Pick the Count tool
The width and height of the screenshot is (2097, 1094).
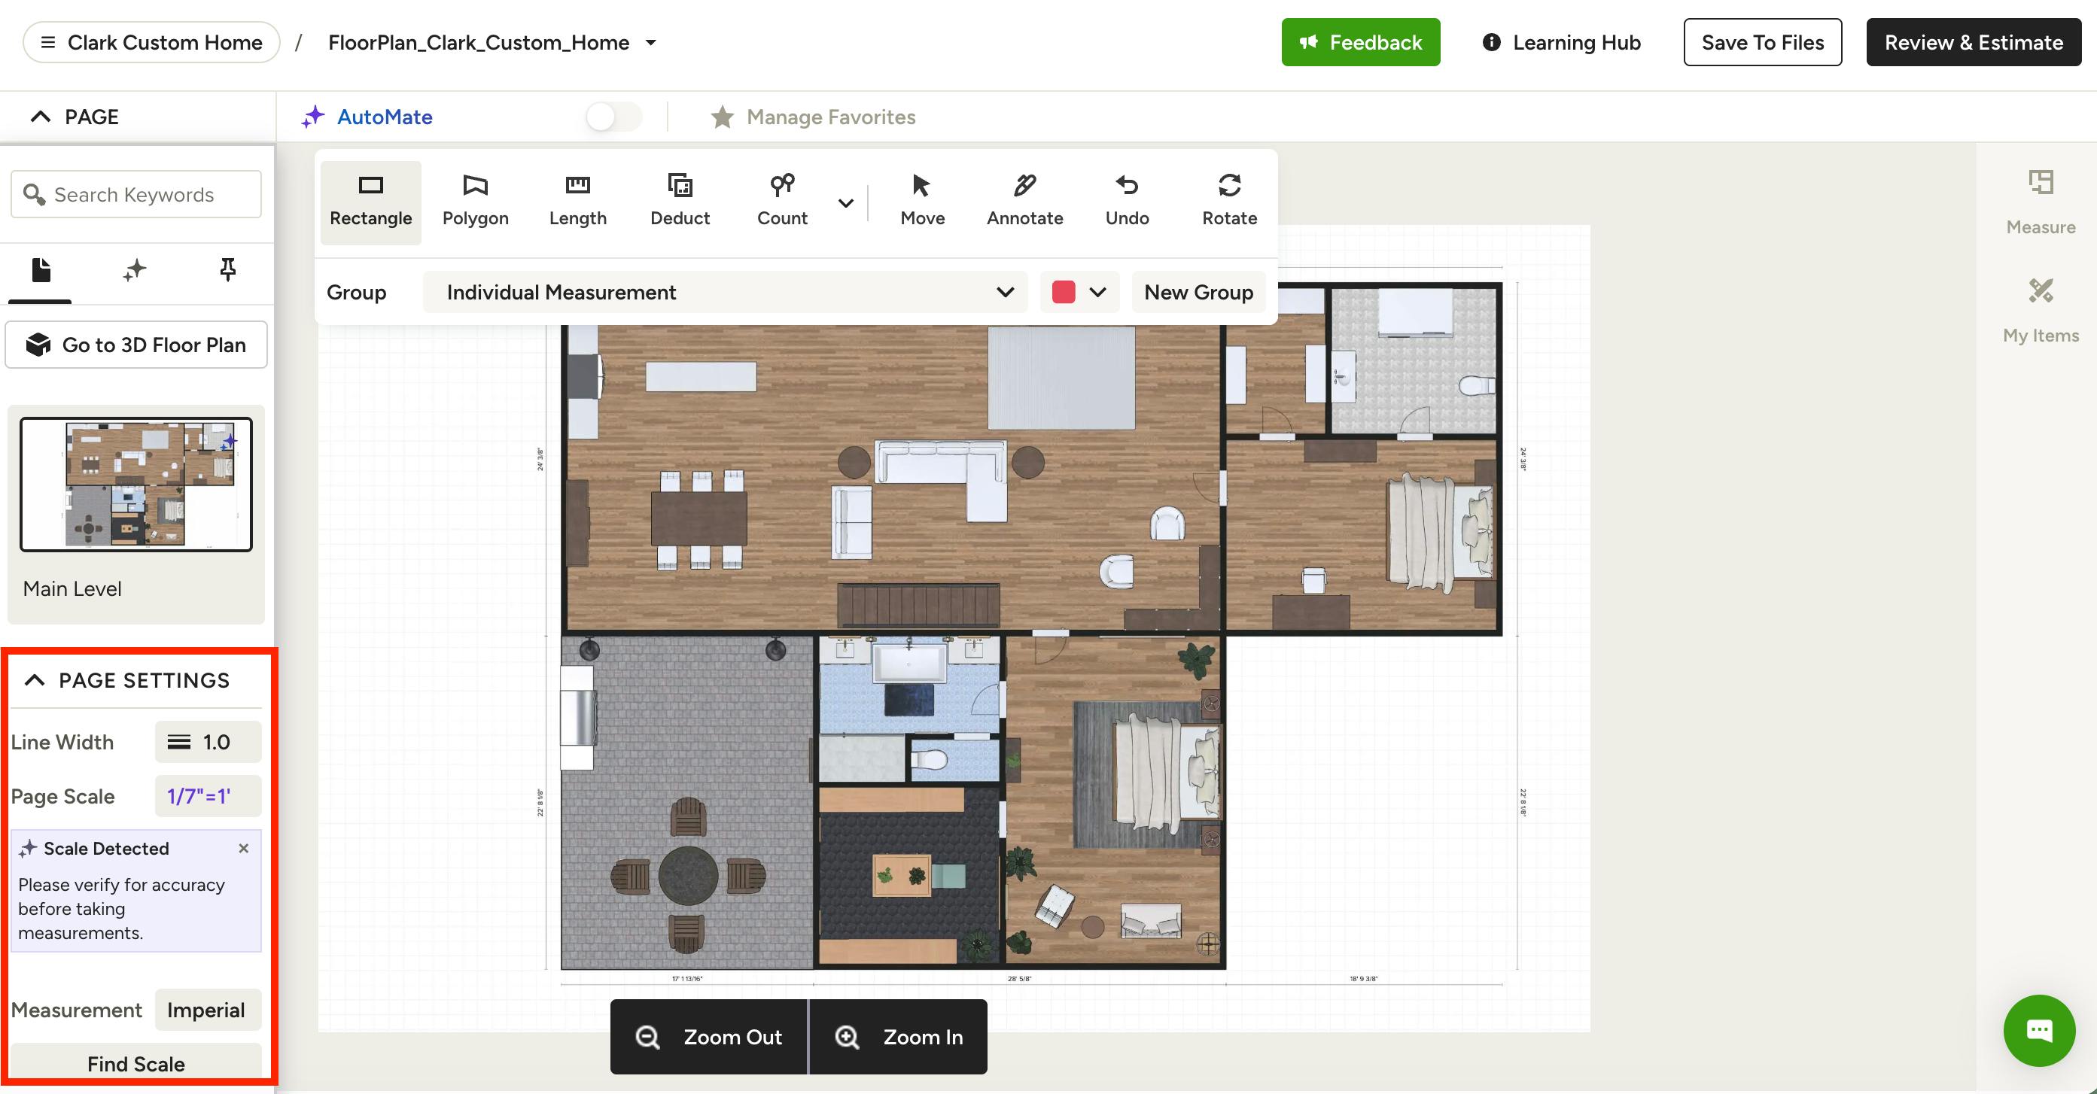[782, 202]
